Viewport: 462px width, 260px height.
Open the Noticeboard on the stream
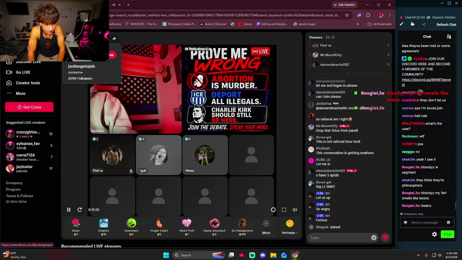[x=196, y=49]
